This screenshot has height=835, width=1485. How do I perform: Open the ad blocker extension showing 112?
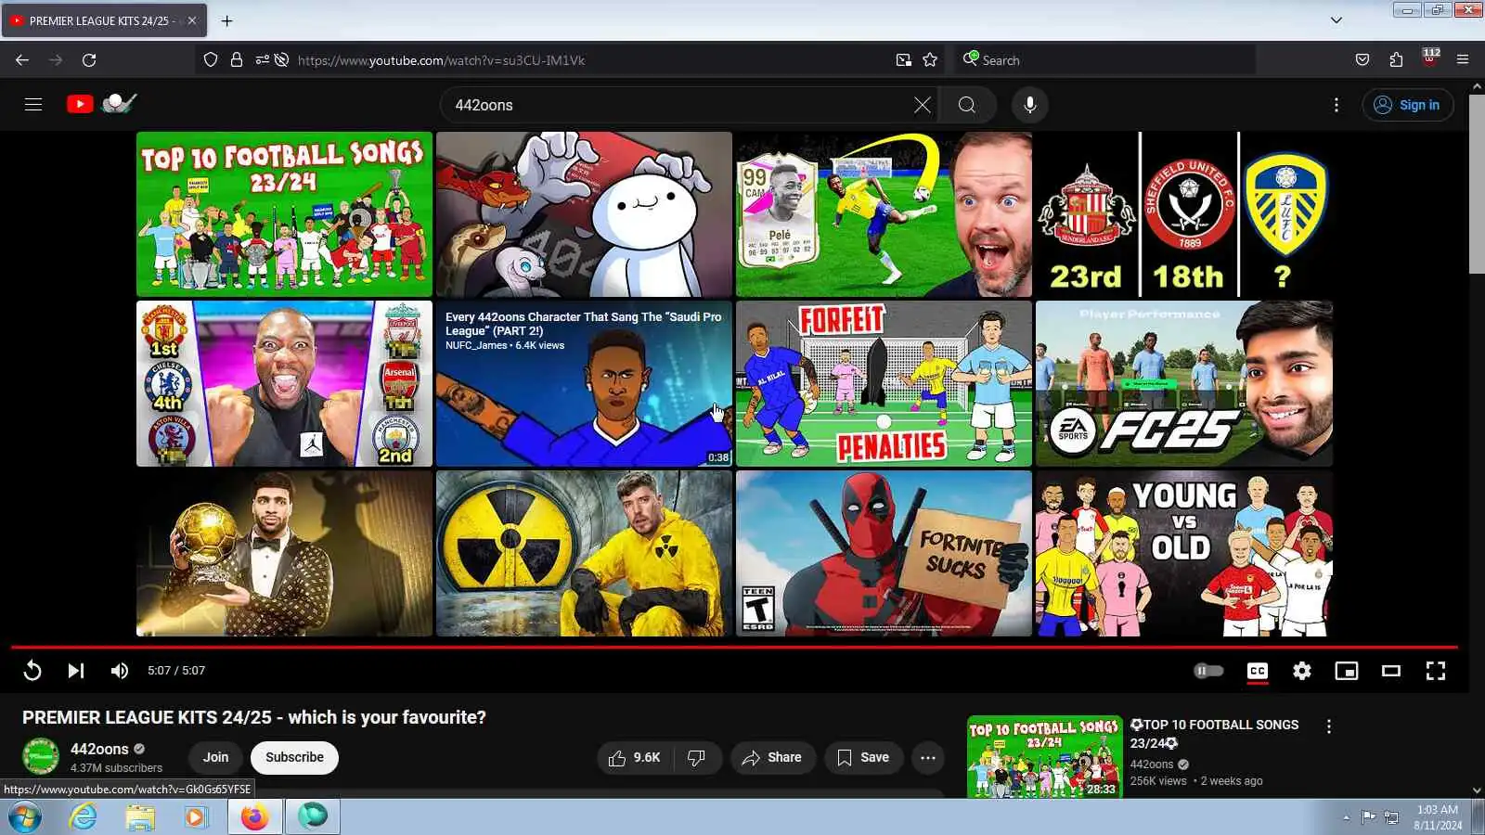[1430, 58]
